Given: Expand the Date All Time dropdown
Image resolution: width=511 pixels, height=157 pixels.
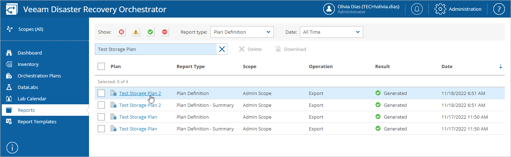Looking at the screenshot, I should [331, 32].
